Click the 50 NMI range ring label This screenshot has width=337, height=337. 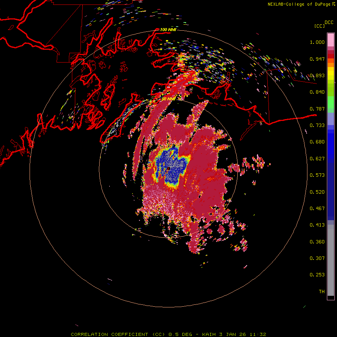coord(168,99)
